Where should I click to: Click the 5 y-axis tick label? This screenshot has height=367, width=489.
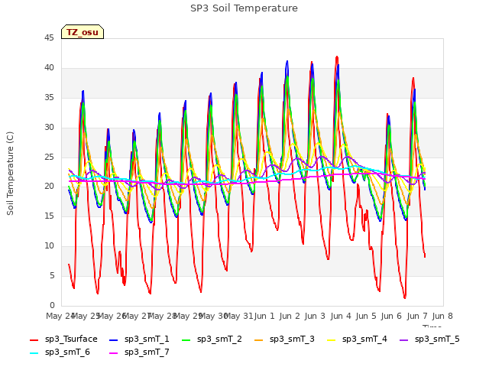[52, 275]
